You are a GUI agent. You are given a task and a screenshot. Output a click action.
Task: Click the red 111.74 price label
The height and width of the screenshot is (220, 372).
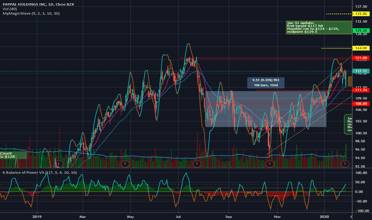[x=361, y=90]
